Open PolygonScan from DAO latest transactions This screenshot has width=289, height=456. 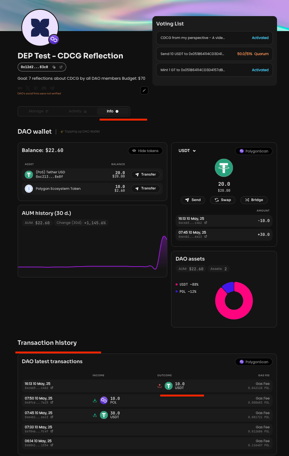pos(254,362)
